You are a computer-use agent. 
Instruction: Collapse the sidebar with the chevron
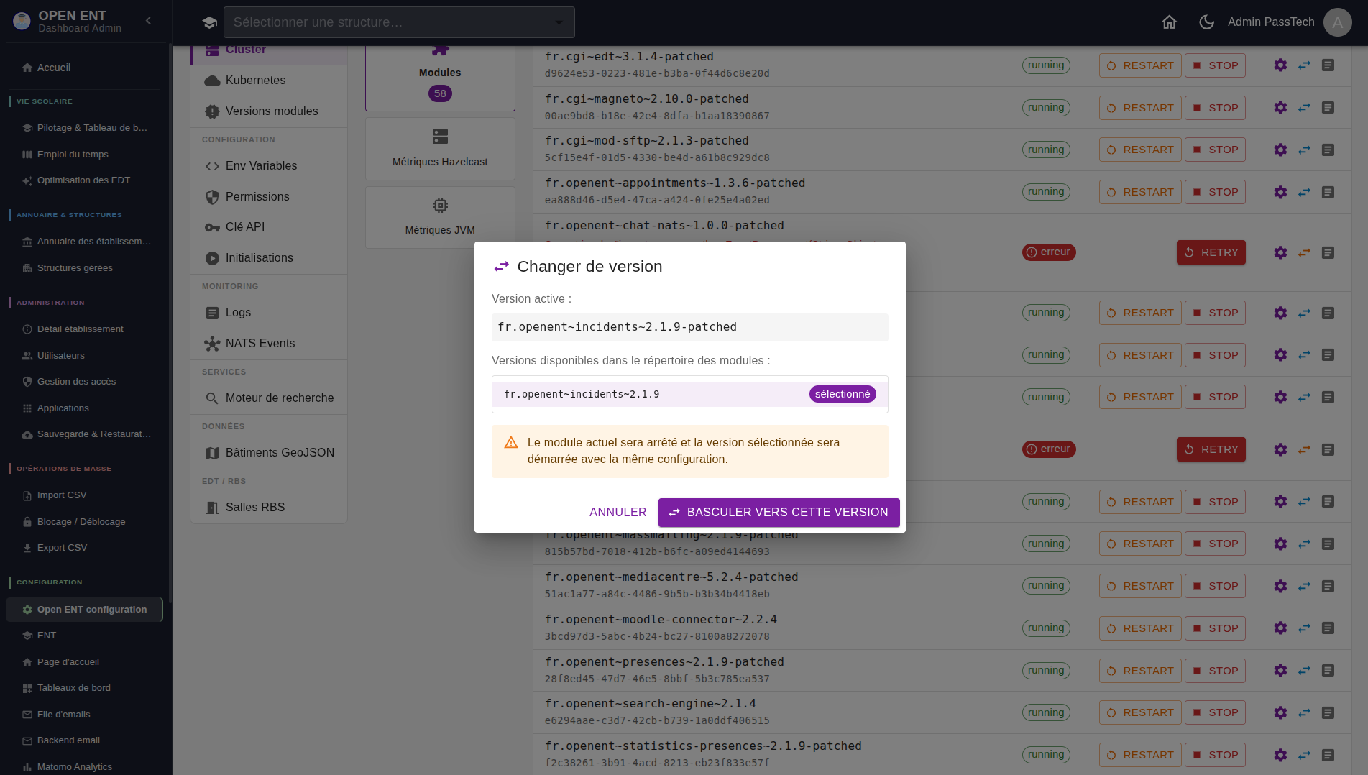[x=149, y=21]
